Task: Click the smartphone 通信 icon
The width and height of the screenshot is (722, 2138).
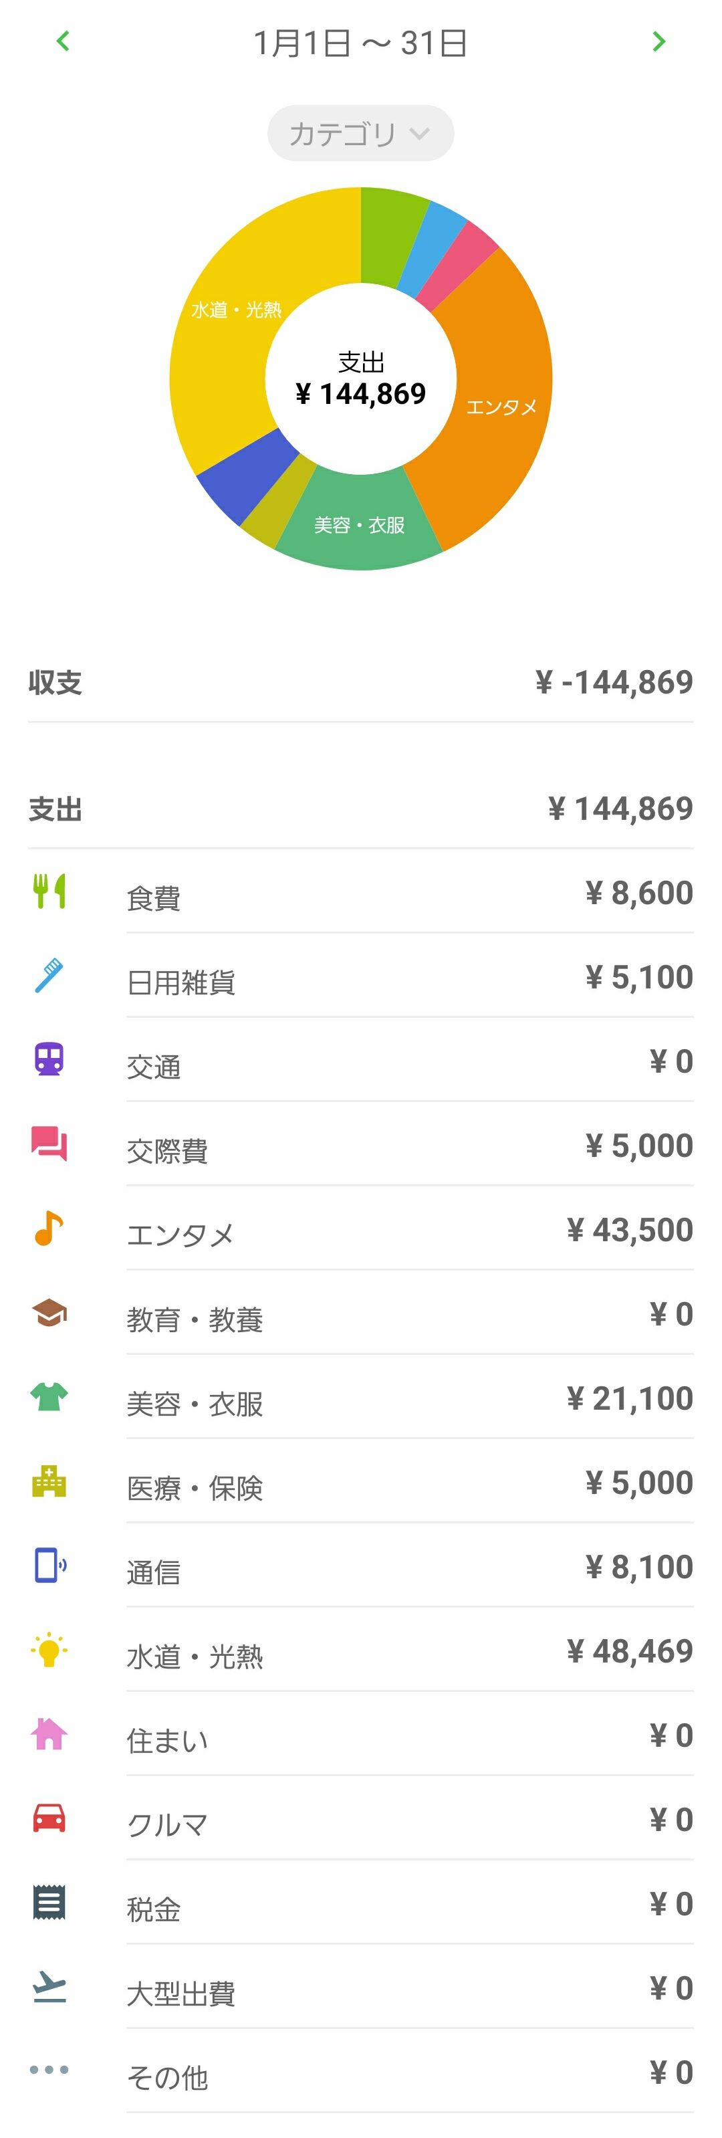Action: (x=49, y=1564)
